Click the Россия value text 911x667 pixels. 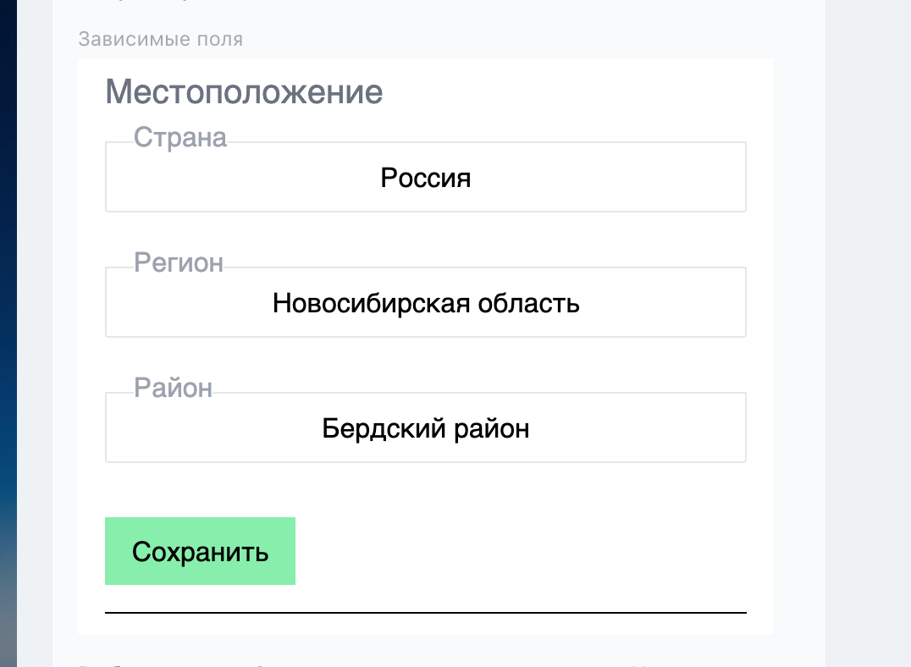pos(425,179)
